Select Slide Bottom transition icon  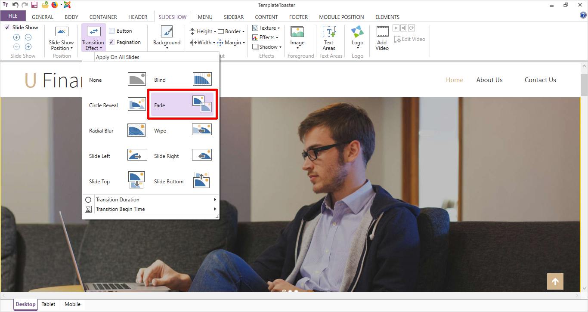(201, 180)
